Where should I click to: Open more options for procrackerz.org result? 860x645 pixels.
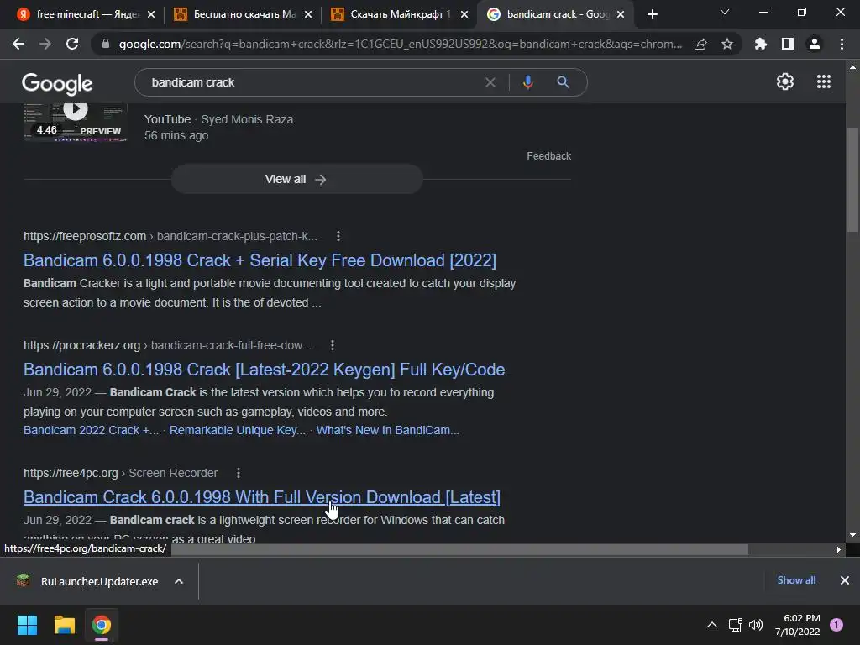coord(333,345)
